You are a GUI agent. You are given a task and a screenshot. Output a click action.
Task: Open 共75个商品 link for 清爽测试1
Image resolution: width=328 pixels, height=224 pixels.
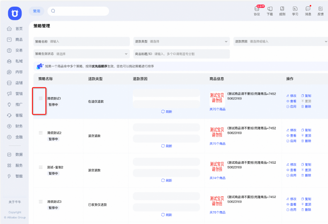tap(218, 109)
